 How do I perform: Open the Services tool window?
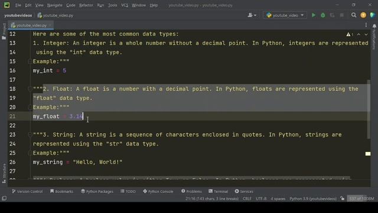click(x=244, y=191)
